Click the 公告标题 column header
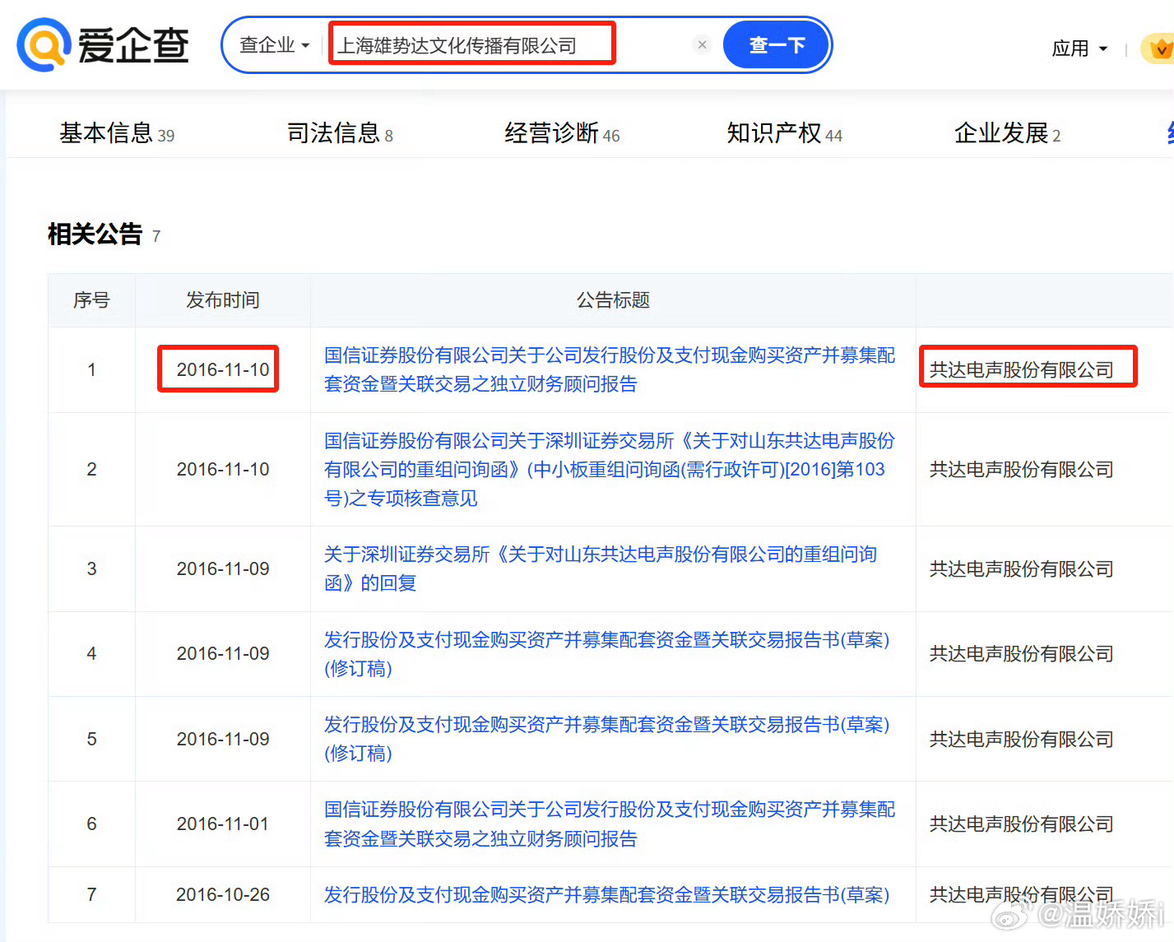 tap(613, 300)
